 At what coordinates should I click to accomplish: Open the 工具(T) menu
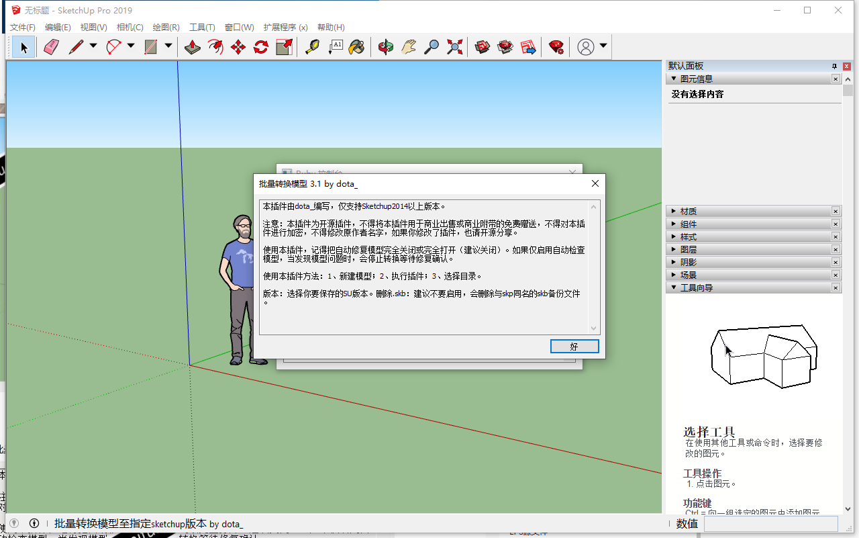202,28
